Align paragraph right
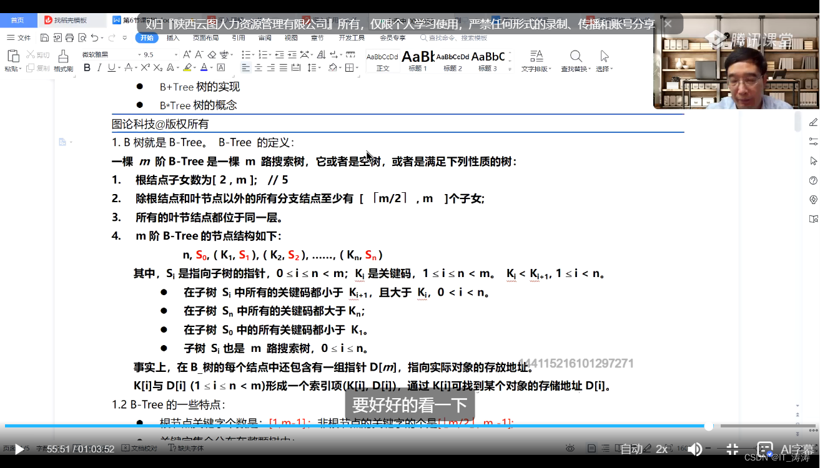The height and width of the screenshot is (468, 820). click(x=271, y=67)
